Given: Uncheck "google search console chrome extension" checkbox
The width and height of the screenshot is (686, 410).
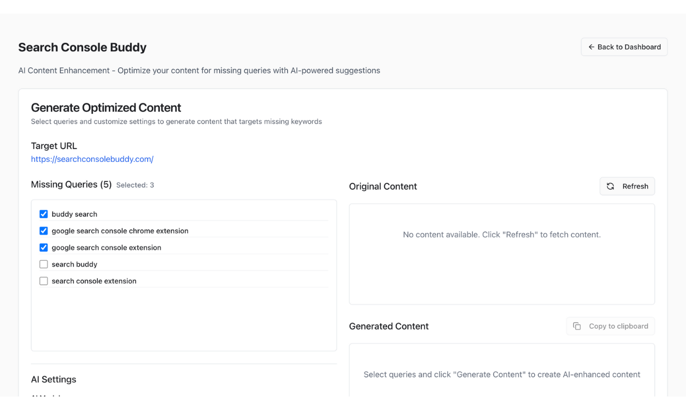Looking at the screenshot, I should 44,231.
